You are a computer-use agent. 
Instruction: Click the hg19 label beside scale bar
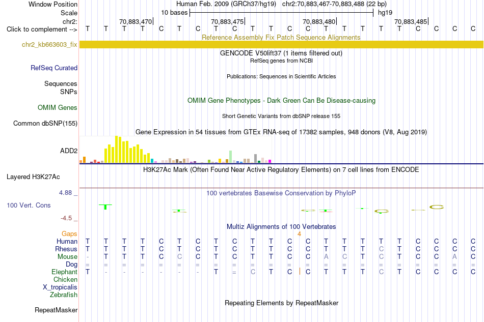click(385, 13)
